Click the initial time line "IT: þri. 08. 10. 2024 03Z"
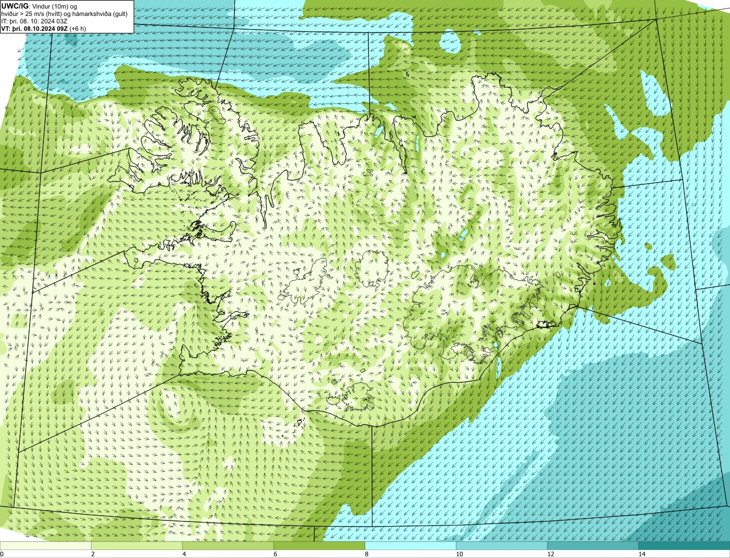Screen dimensions: 730x558 [x=35, y=21]
